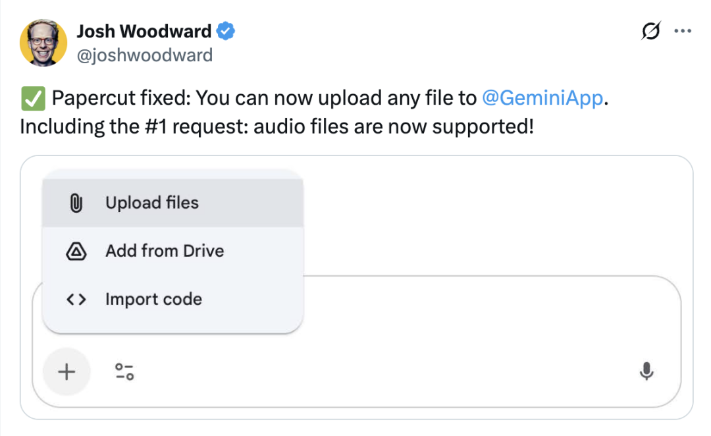Select the Import code menu option
The image size is (711, 436).
pyautogui.click(x=172, y=300)
